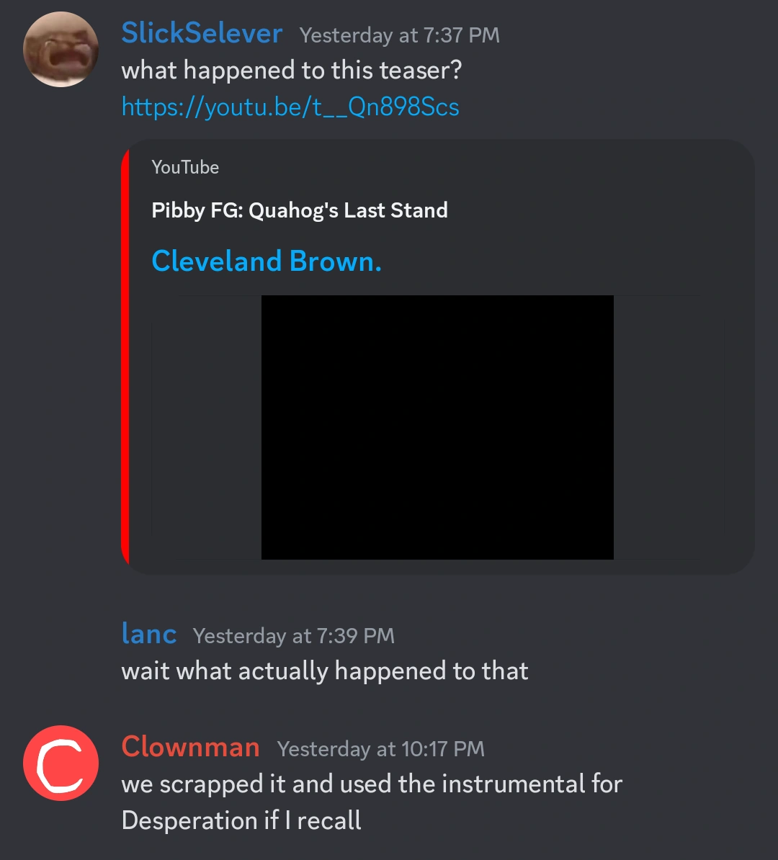Click the Clownman username
The image size is (778, 860).
point(190,747)
